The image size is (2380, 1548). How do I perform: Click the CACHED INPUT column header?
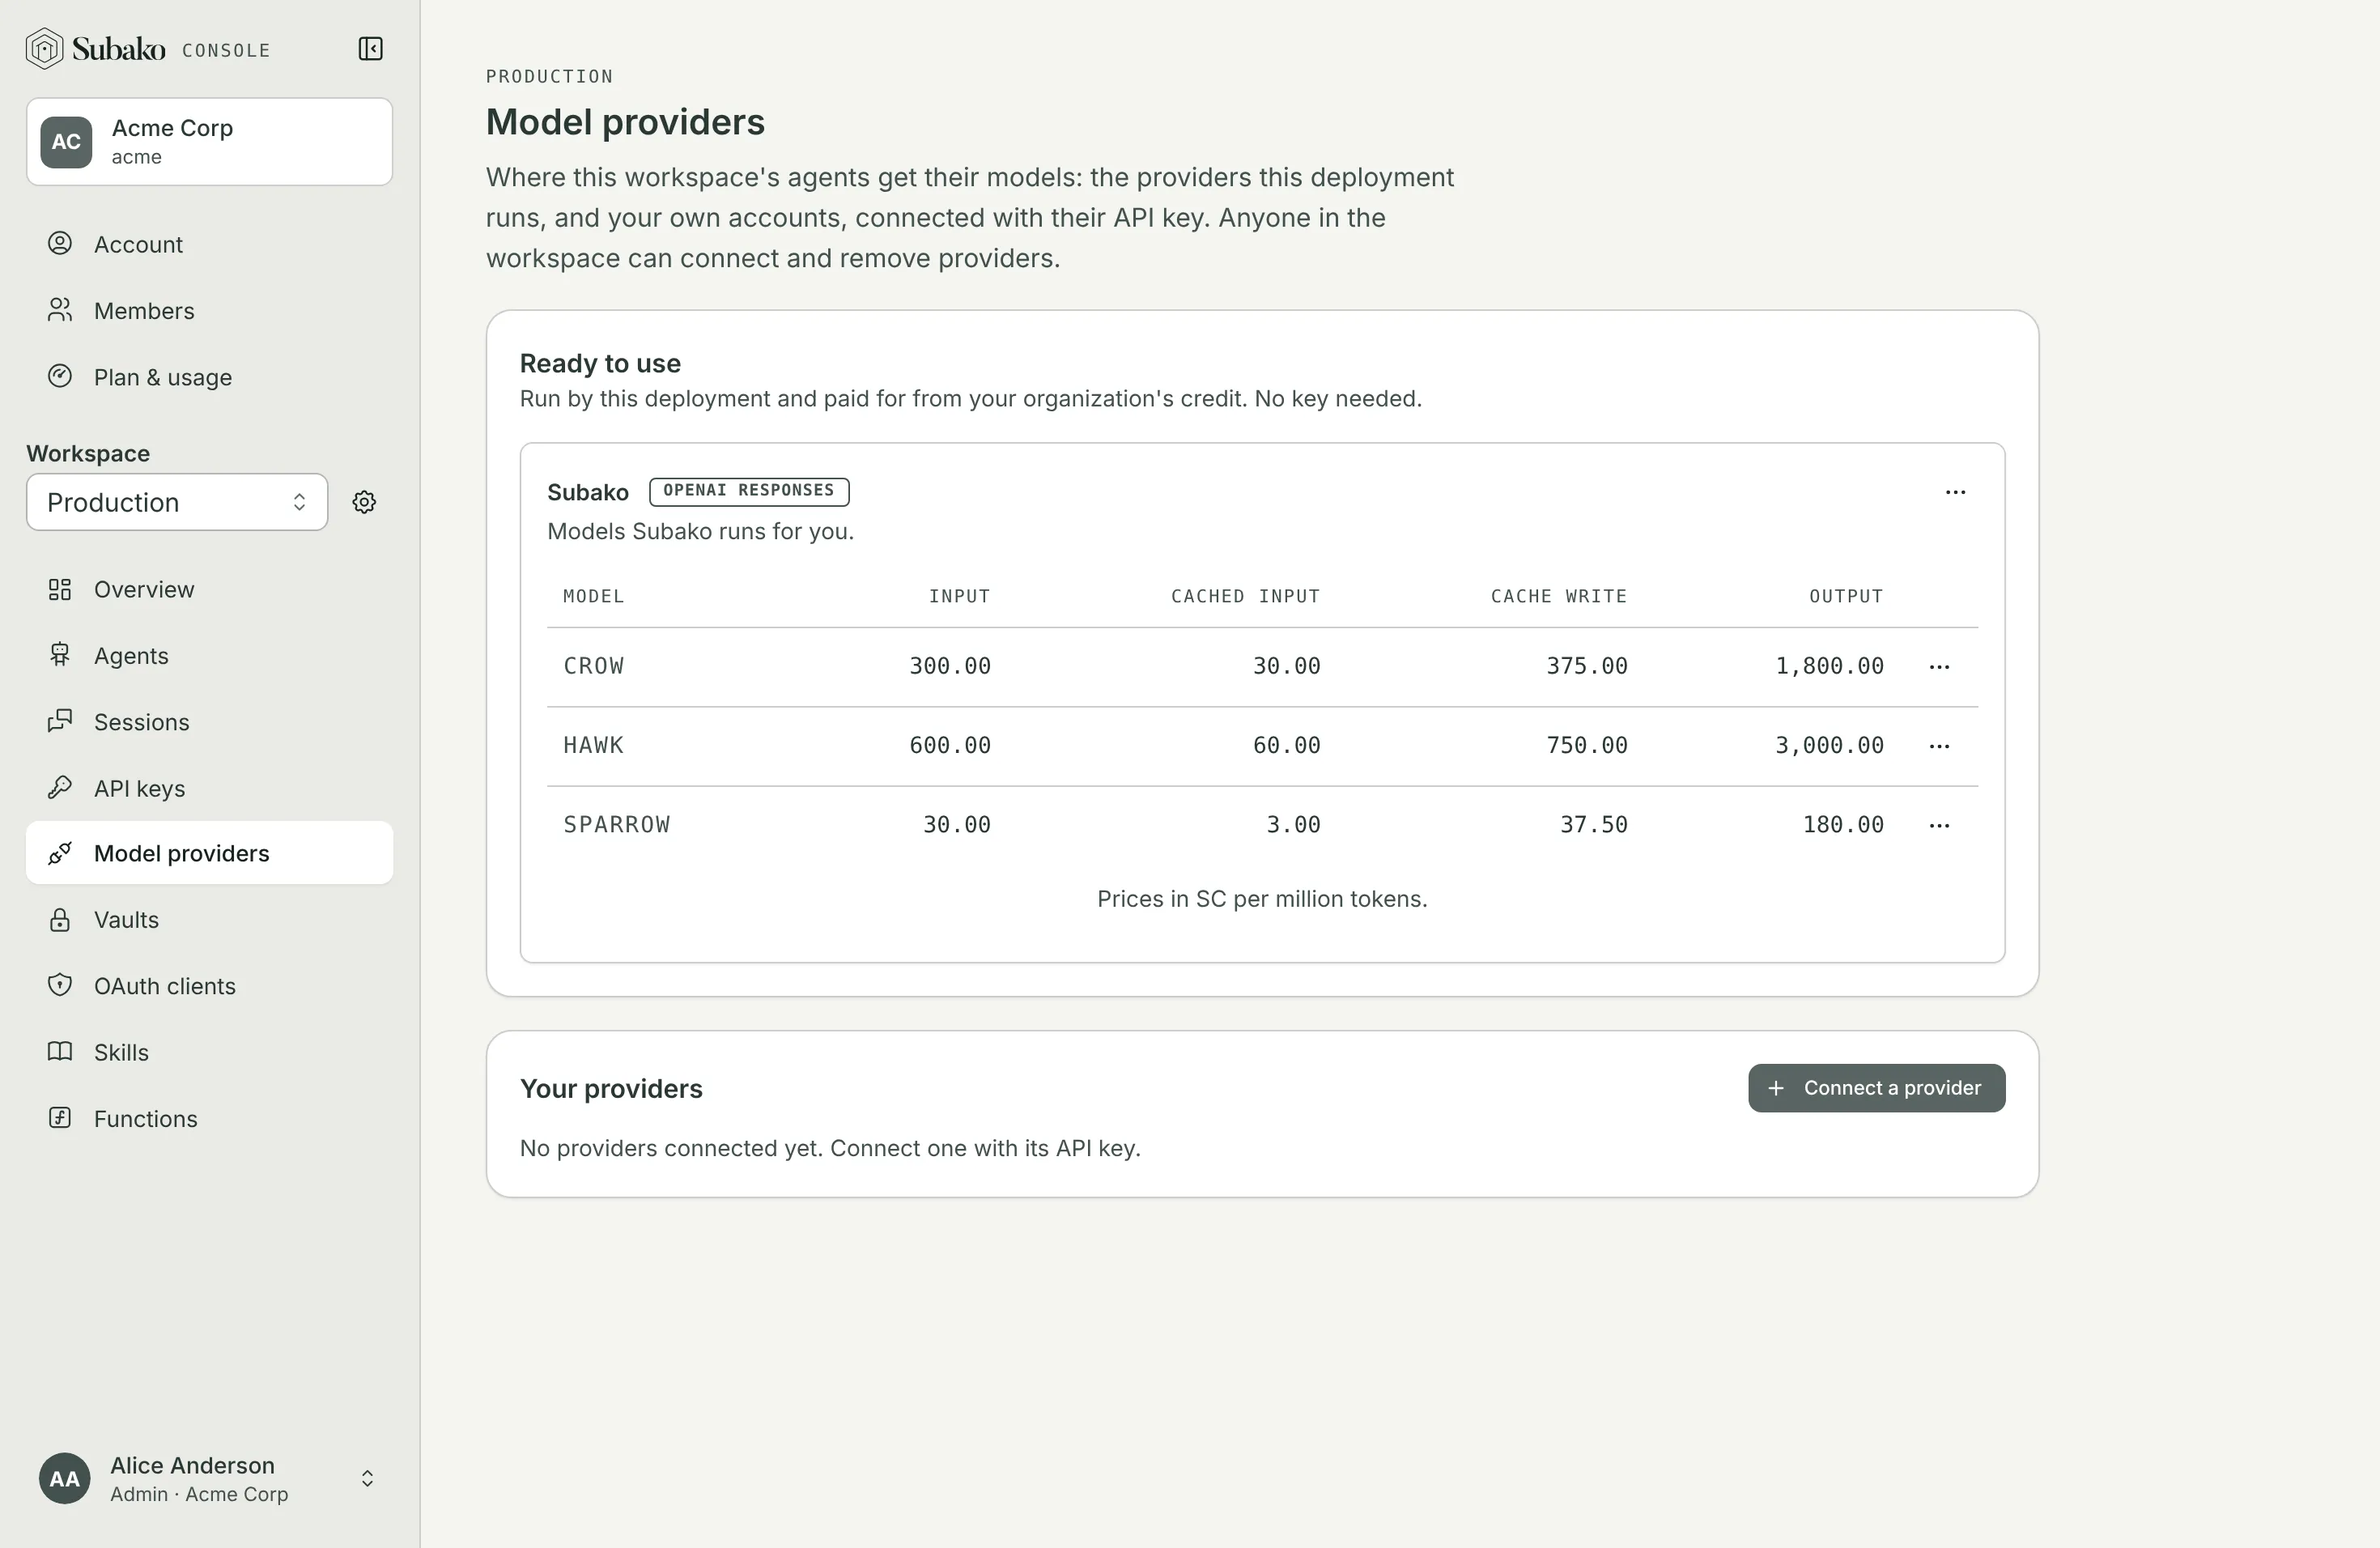point(1245,596)
